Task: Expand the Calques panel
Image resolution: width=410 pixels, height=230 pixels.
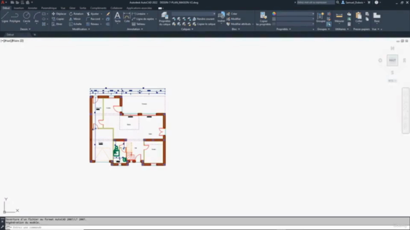Action: pyautogui.click(x=187, y=29)
